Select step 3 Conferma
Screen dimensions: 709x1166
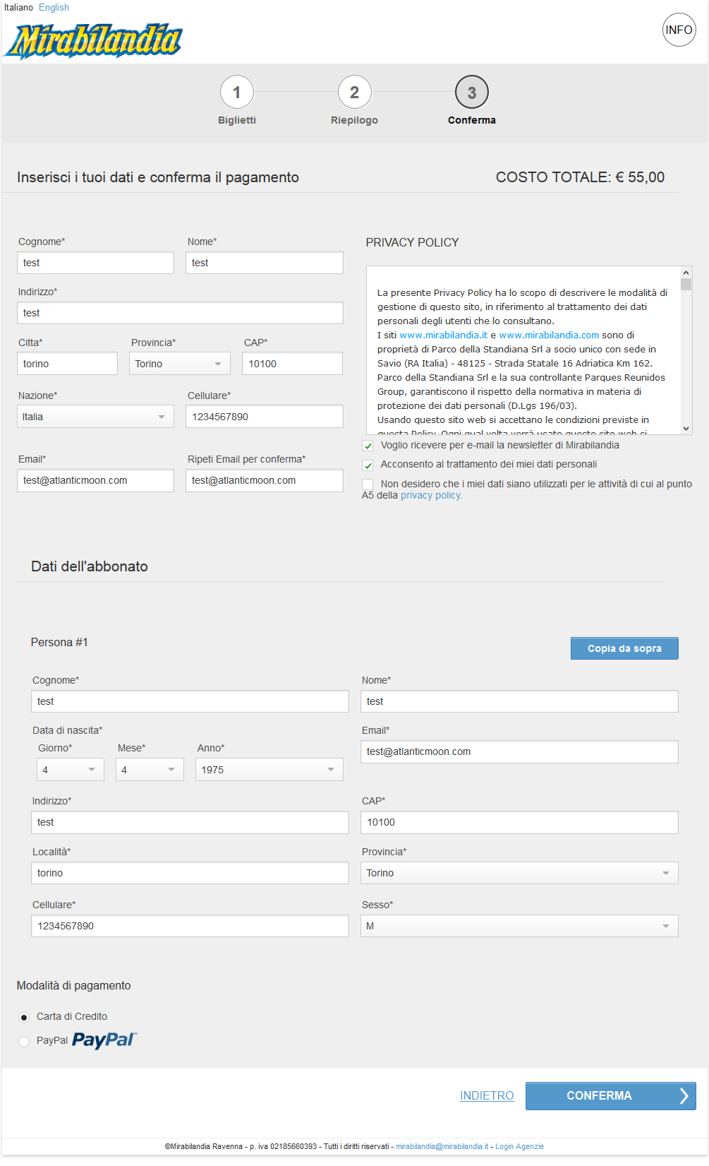[472, 100]
